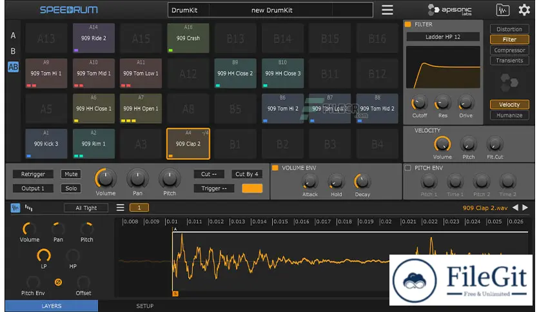This screenshot has height=312, width=539.
Task: Open the DrumKit category field
Action: click(188, 10)
